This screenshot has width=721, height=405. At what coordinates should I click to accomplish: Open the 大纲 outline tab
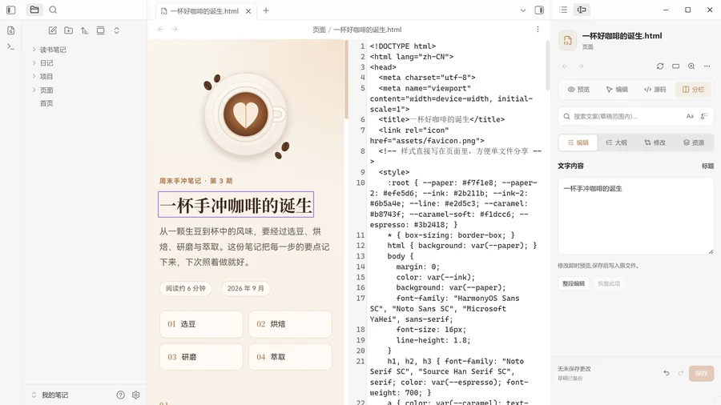pyautogui.click(x=616, y=142)
